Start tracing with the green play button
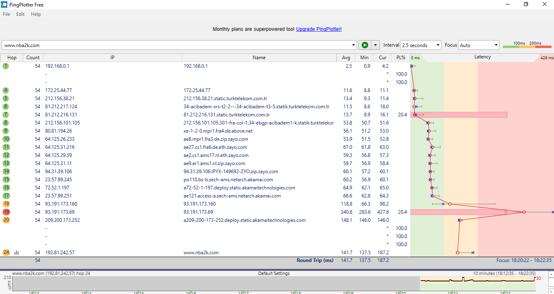 click(364, 45)
